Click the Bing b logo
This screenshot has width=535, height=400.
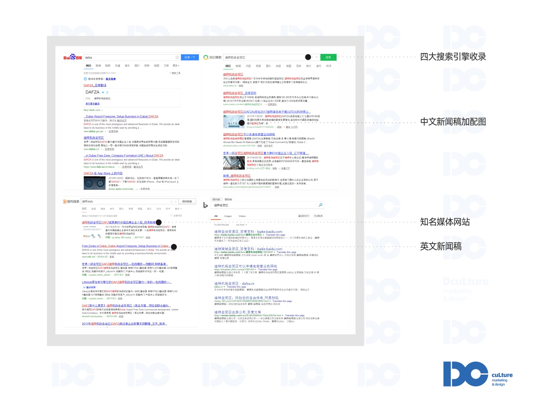(206, 205)
